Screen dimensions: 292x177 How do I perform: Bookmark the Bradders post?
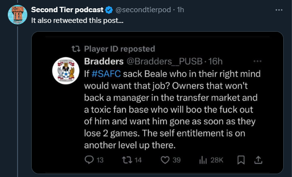pyautogui.click(x=241, y=160)
